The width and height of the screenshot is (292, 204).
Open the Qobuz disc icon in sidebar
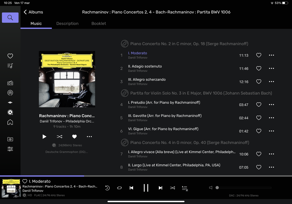tap(10, 112)
